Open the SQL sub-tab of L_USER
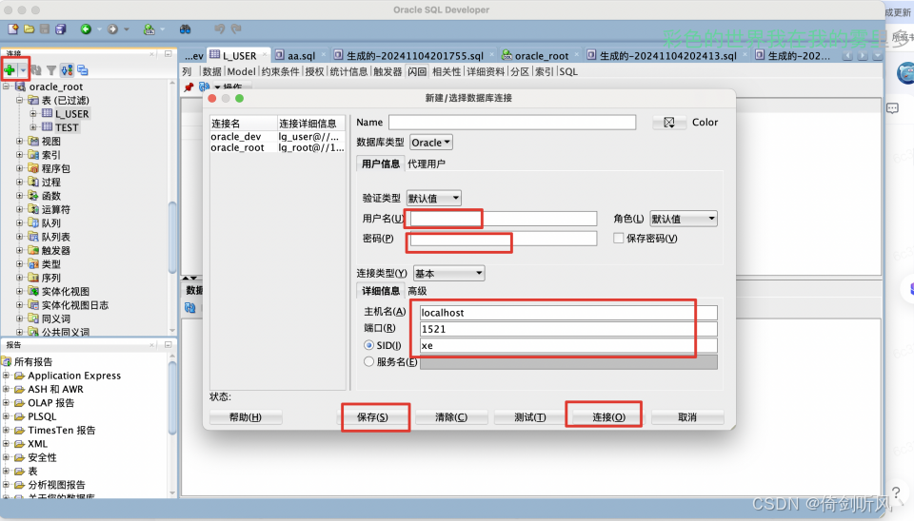The height and width of the screenshot is (521, 914). [568, 71]
